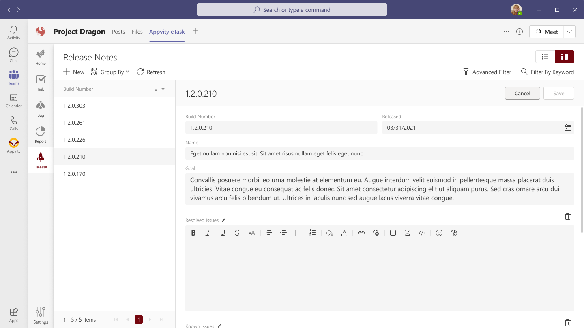Image resolution: width=584 pixels, height=328 pixels.
Task: Switch to list view layout
Action: pos(545,57)
